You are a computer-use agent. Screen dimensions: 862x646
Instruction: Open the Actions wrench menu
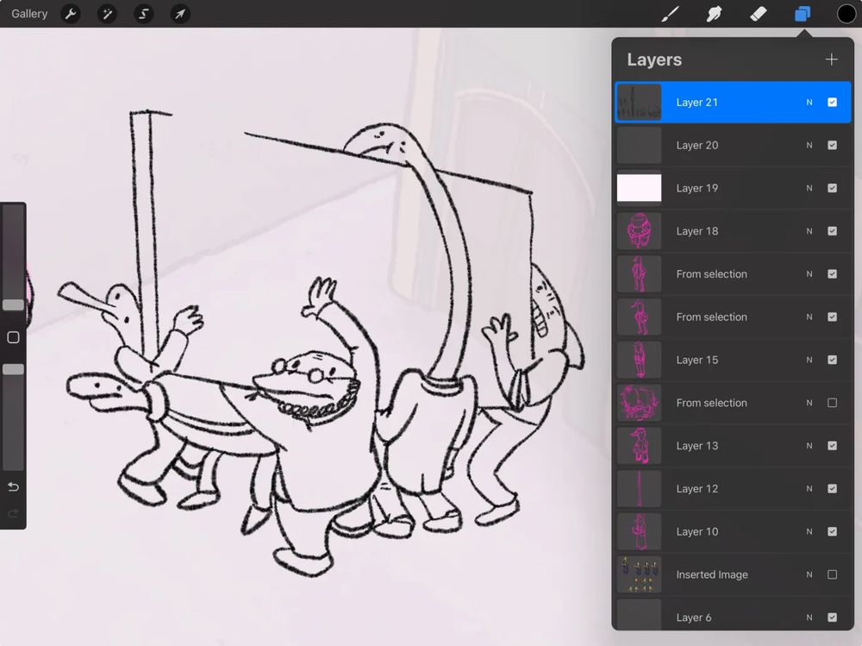point(71,14)
